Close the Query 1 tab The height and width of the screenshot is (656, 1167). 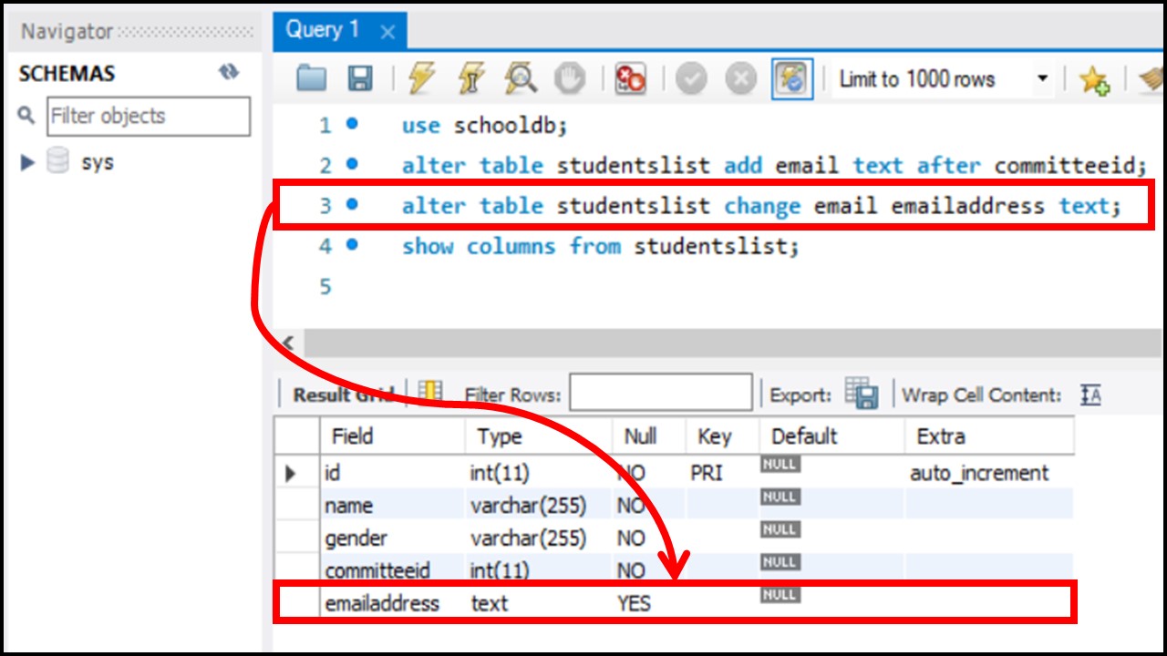[x=387, y=32]
